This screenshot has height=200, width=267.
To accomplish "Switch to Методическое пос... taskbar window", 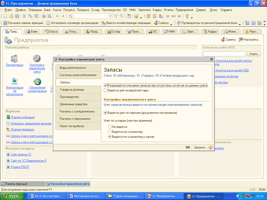I will 86,196.
